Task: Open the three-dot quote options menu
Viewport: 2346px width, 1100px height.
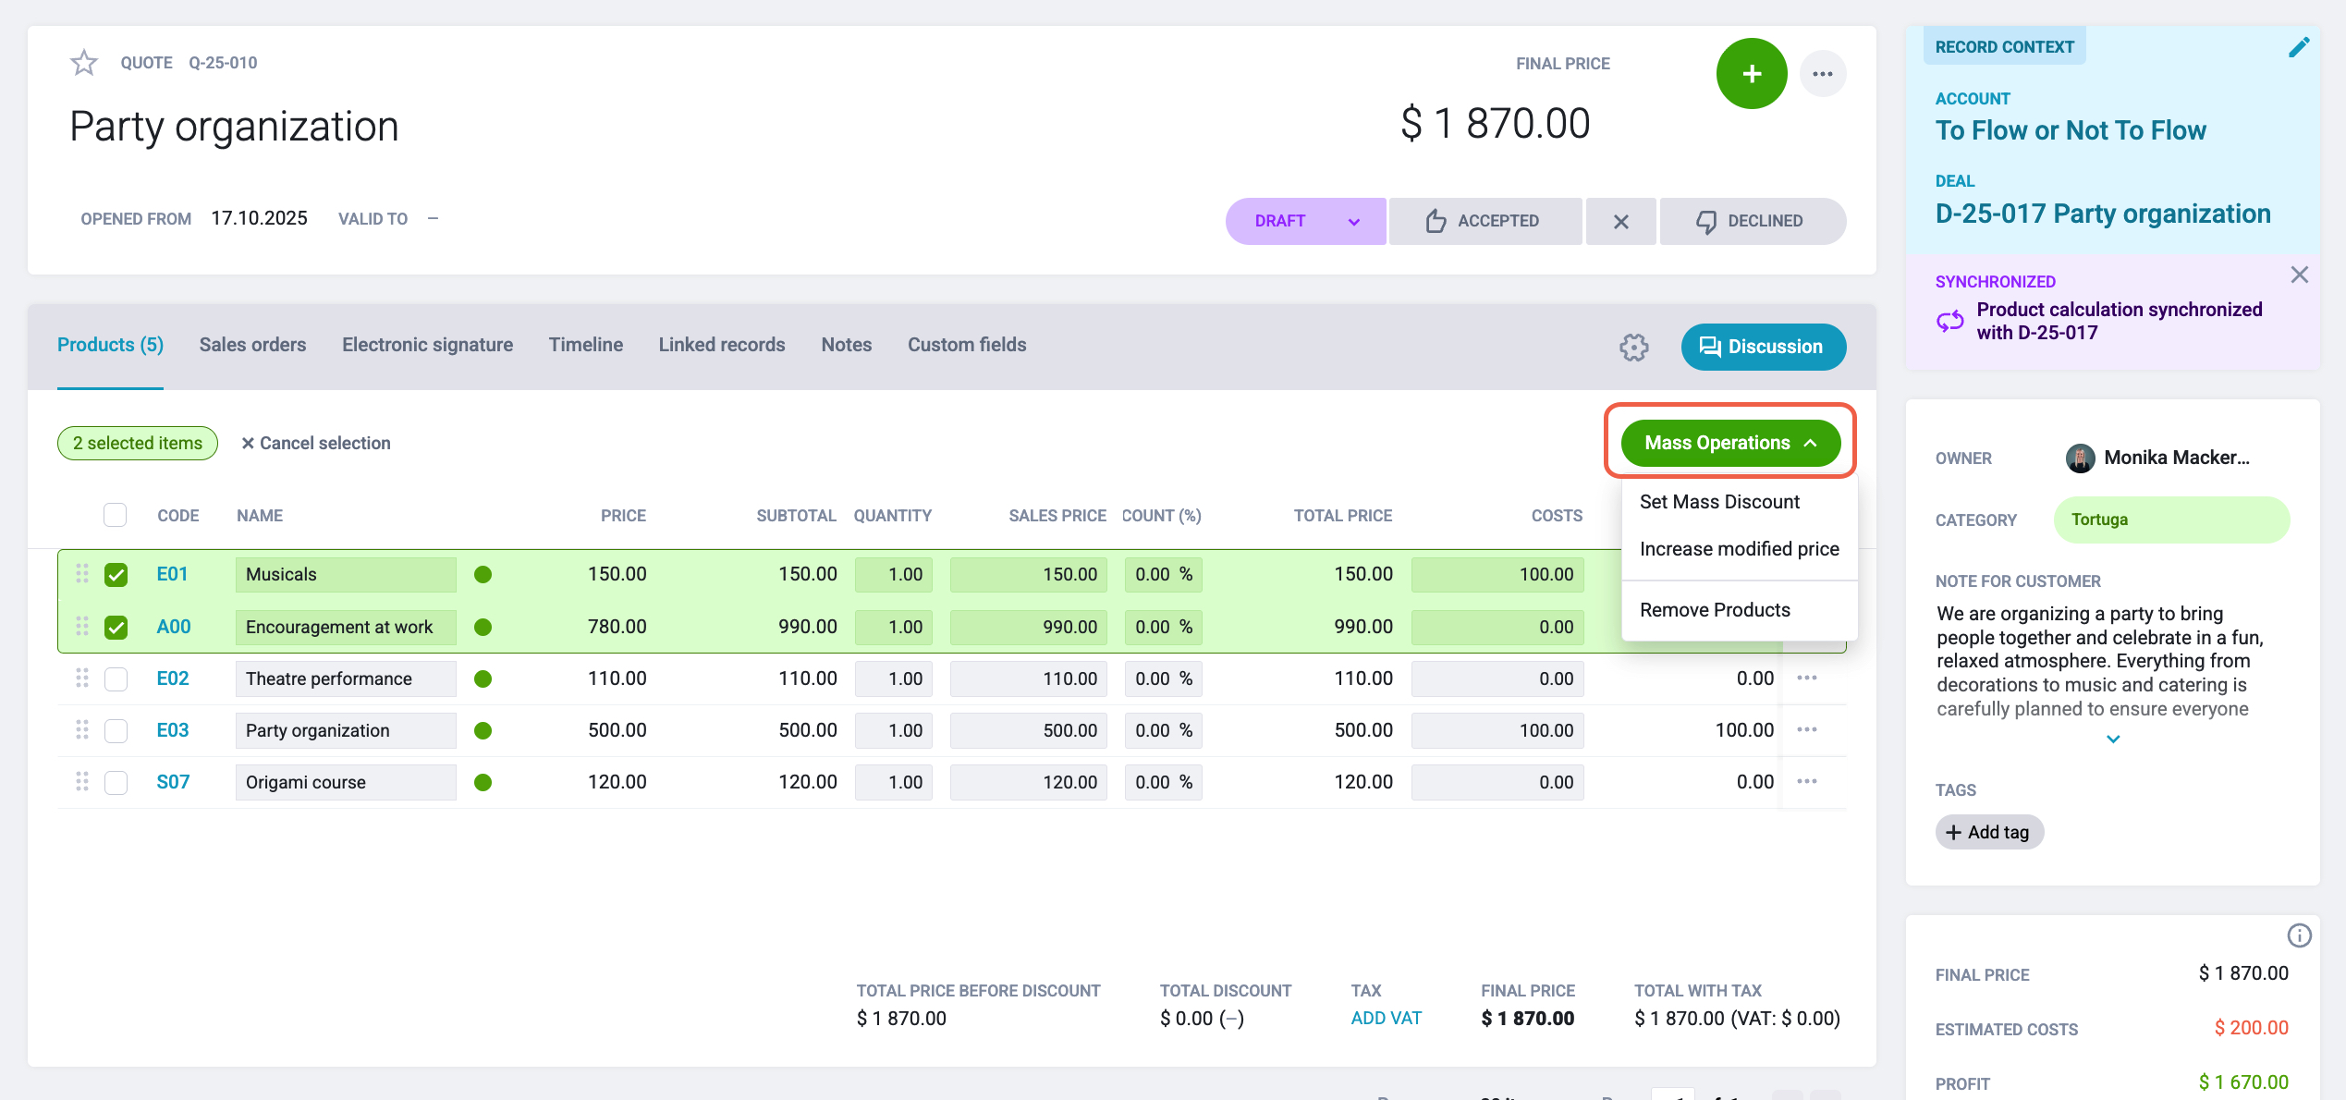Action: tap(1823, 74)
